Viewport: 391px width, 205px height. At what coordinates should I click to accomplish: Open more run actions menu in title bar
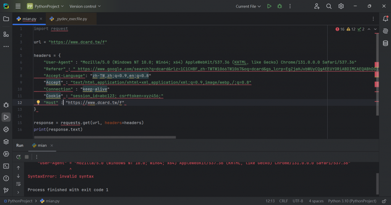coord(290,6)
